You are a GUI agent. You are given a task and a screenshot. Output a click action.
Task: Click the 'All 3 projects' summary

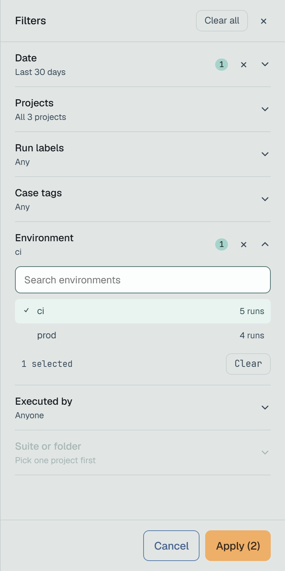click(41, 117)
